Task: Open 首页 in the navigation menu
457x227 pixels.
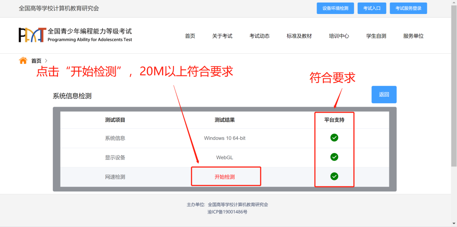Action: [x=190, y=36]
